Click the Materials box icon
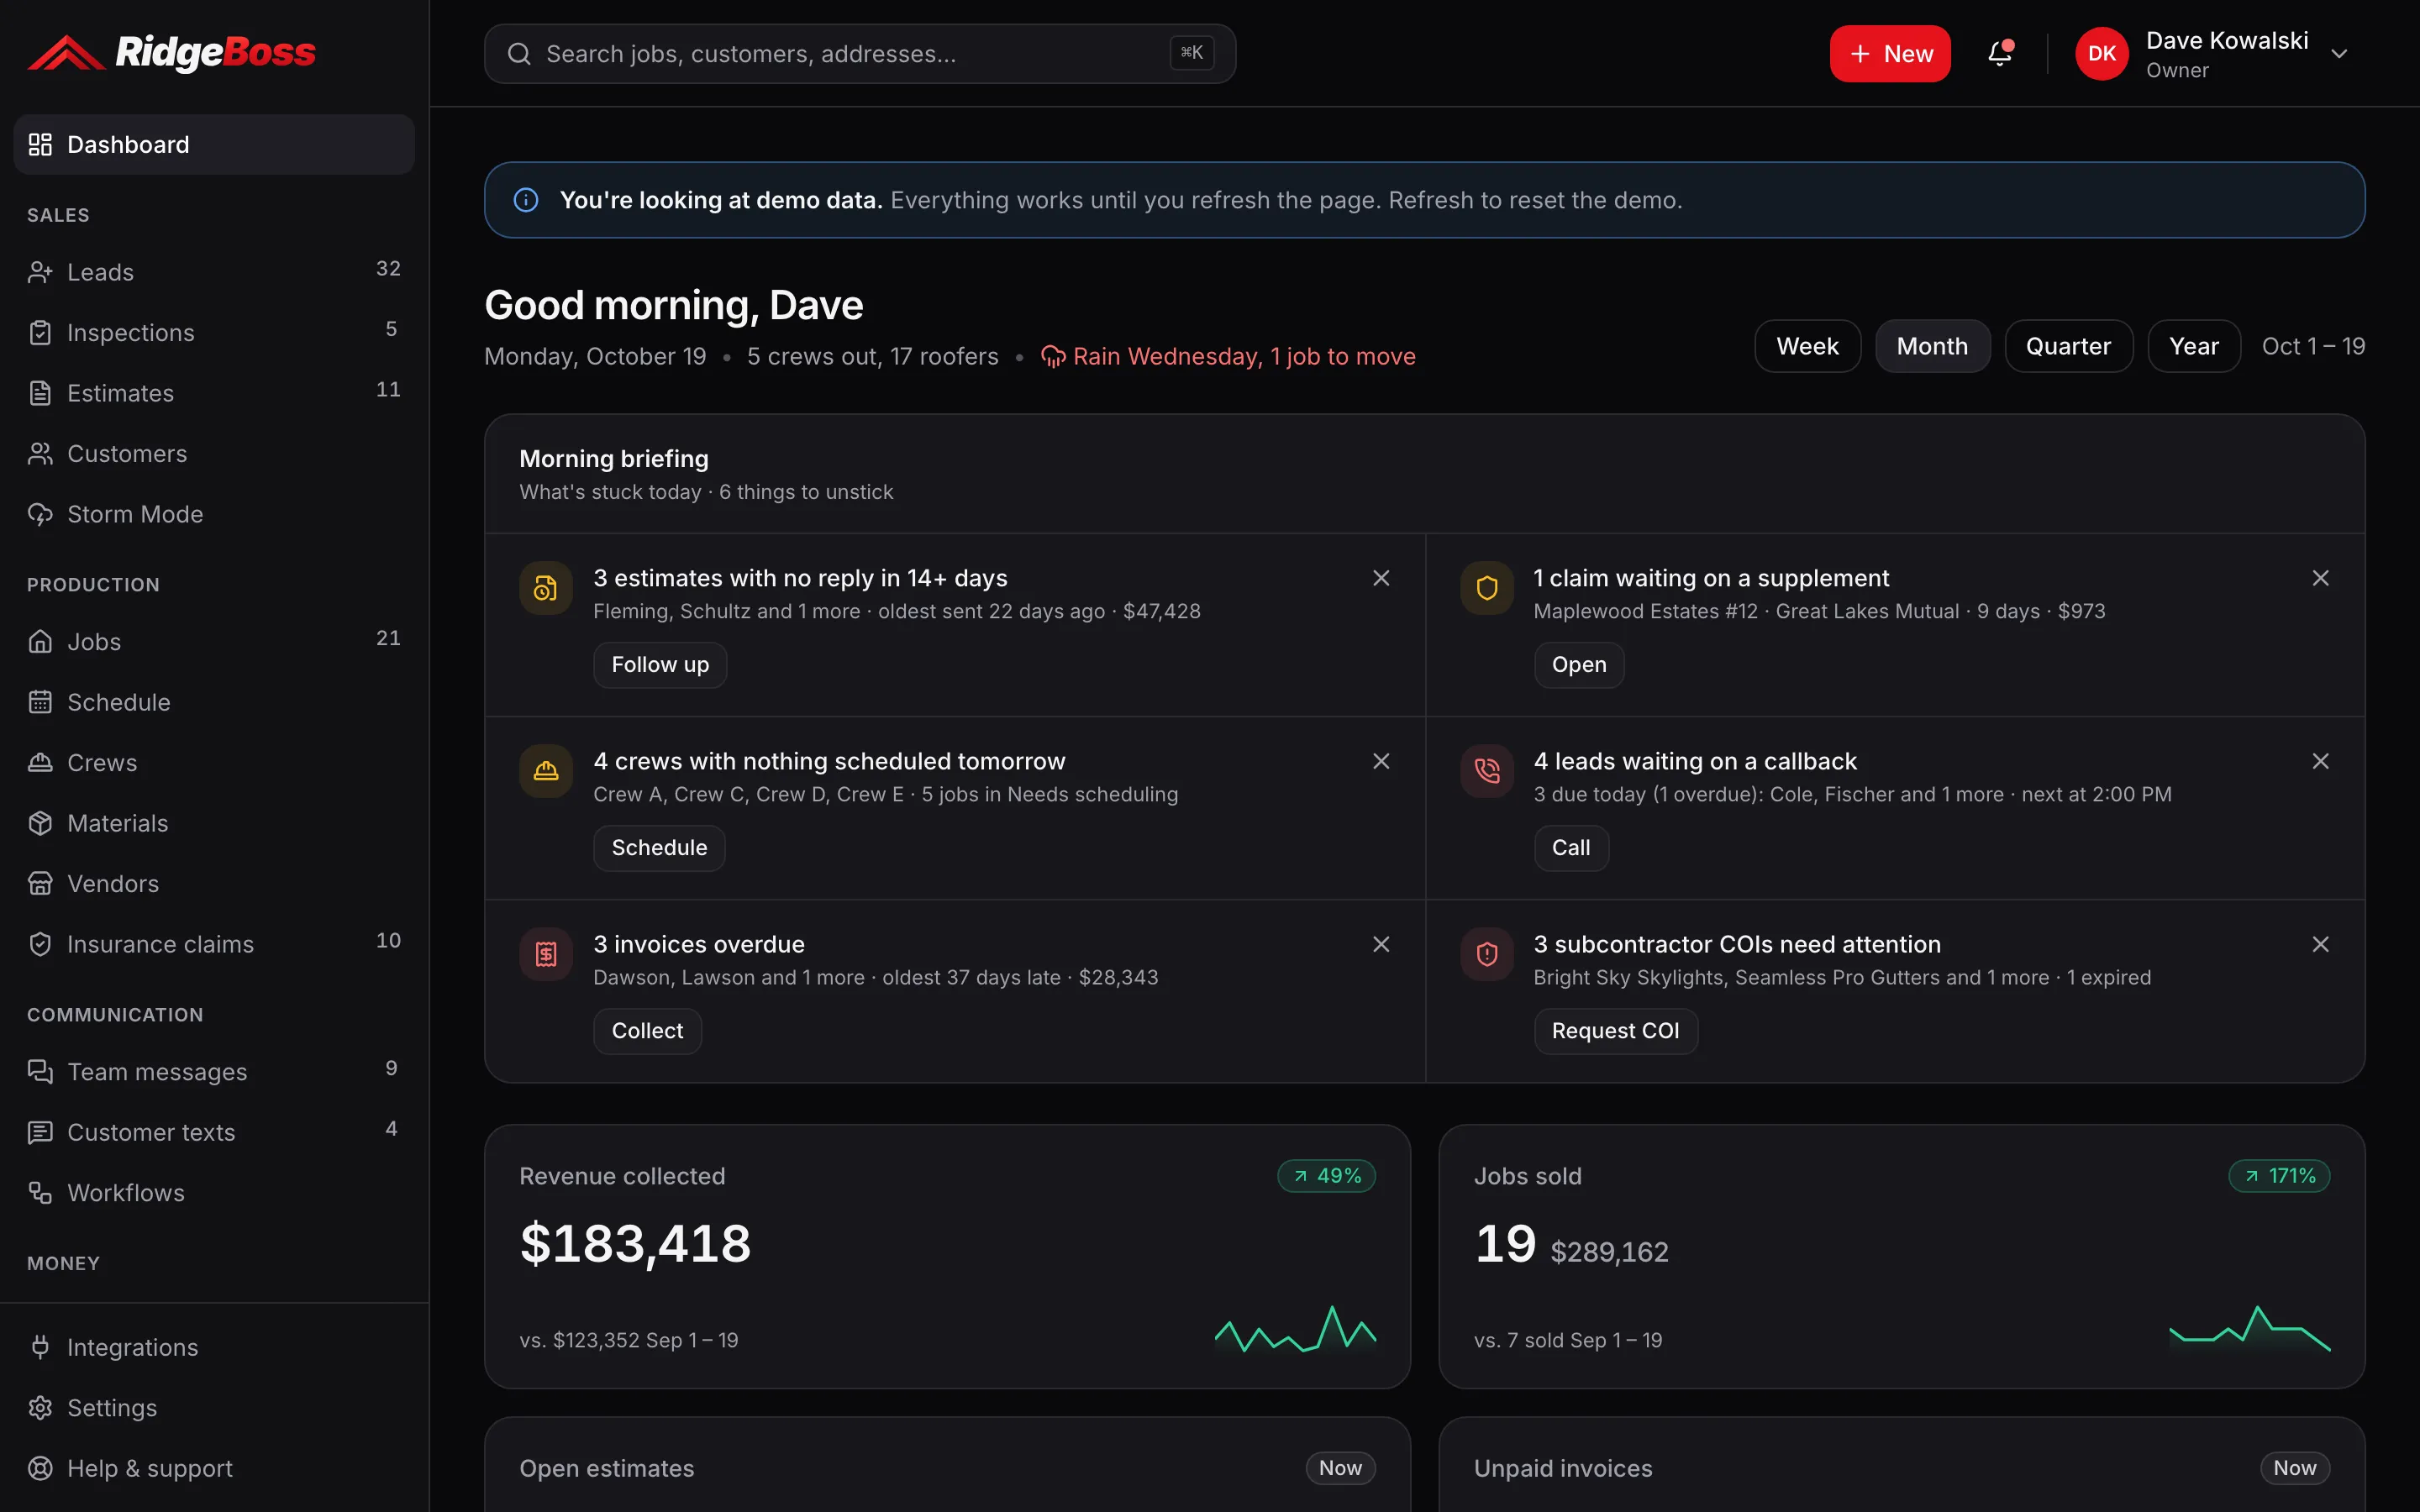This screenshot has width=2420, height=1512. tap(40, 823)
